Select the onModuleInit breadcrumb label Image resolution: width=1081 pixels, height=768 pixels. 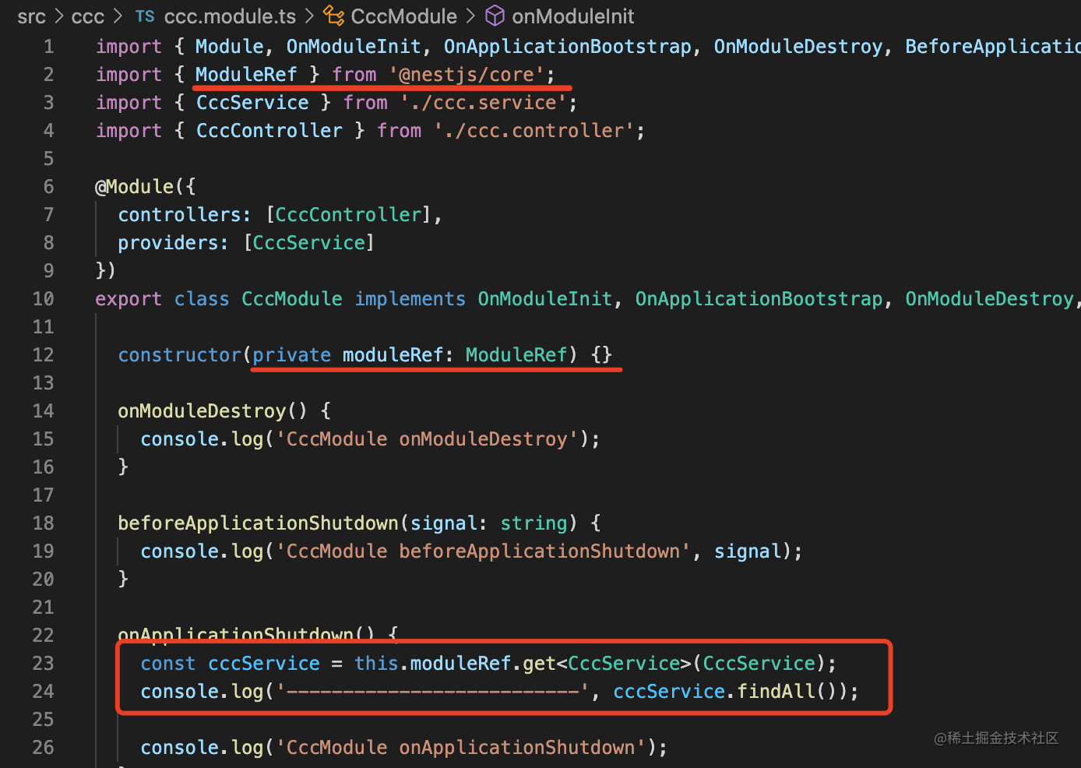tap(572, 16)
